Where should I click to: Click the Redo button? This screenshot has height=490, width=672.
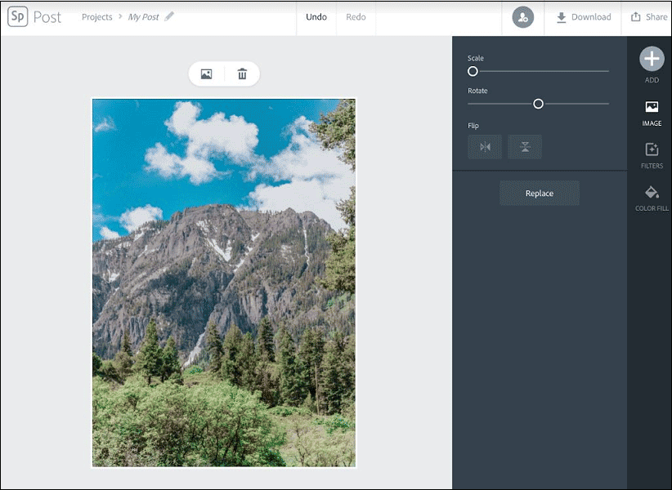tap(356, 16)
